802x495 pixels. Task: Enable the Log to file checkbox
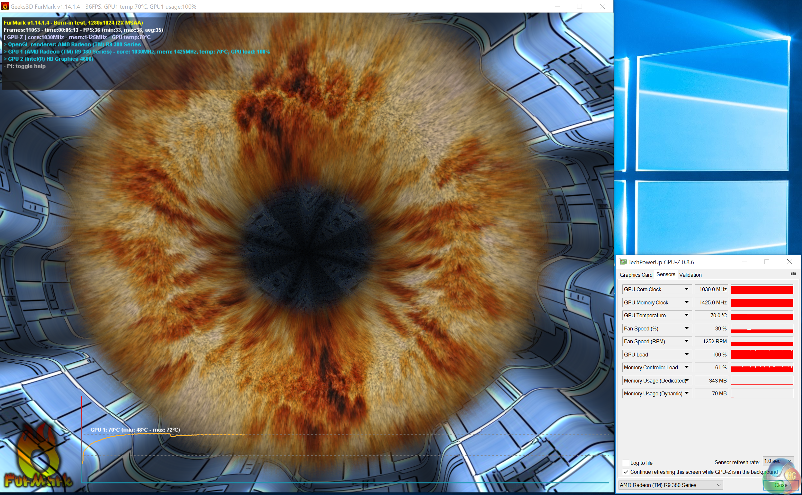[626, 463]
